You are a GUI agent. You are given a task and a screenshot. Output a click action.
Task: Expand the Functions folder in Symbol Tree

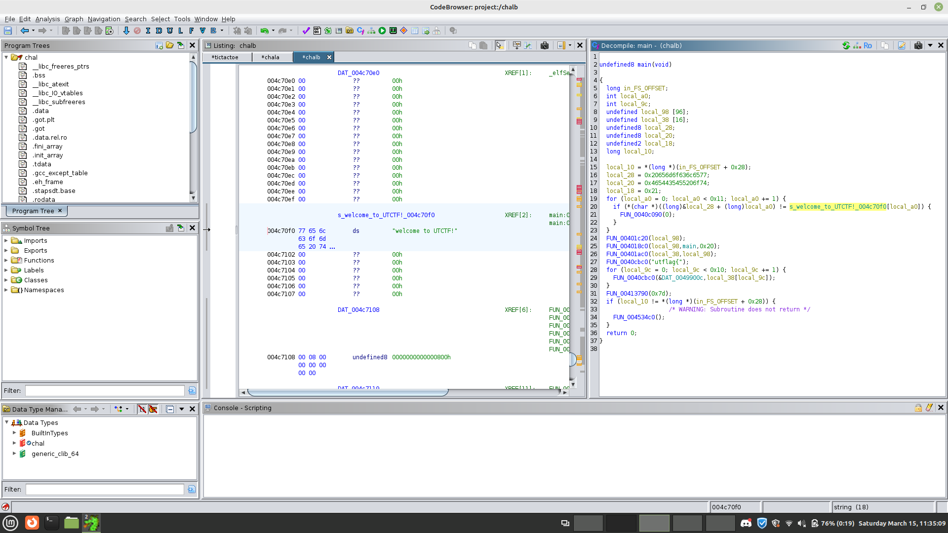(x=6, y=261)
